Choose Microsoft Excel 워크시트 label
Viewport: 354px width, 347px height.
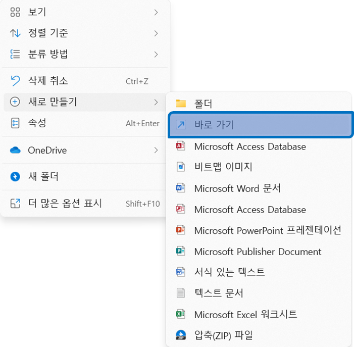pyautogui.click(x=245, y=315)
